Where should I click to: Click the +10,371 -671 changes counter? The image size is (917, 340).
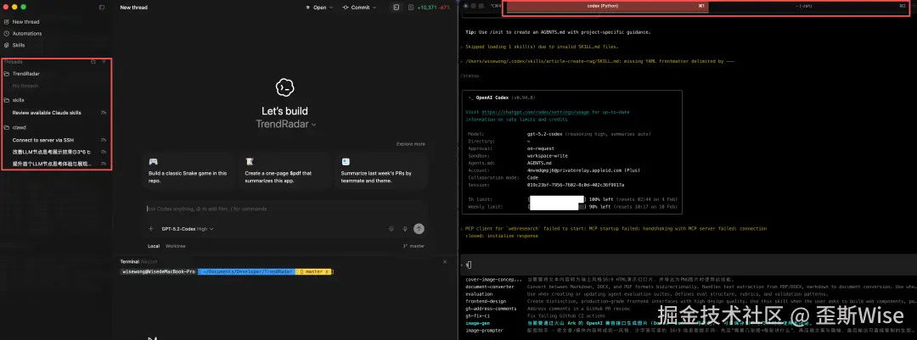click(x=433, y=8)
